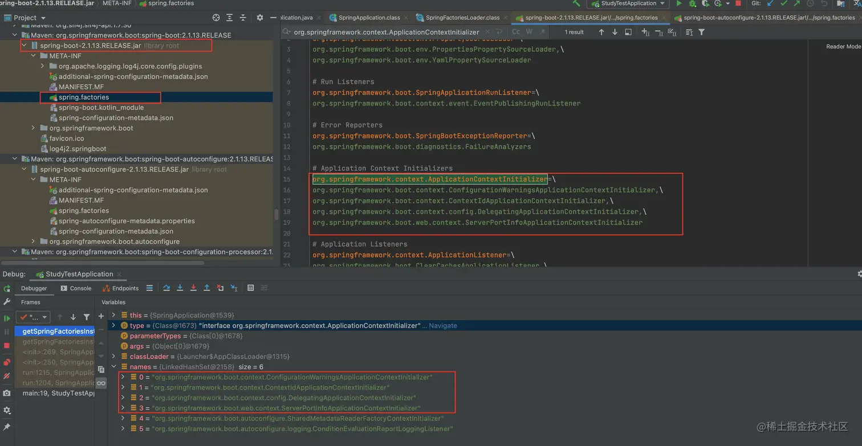Toggle the Words option in the search bar

tap(529, 32)
